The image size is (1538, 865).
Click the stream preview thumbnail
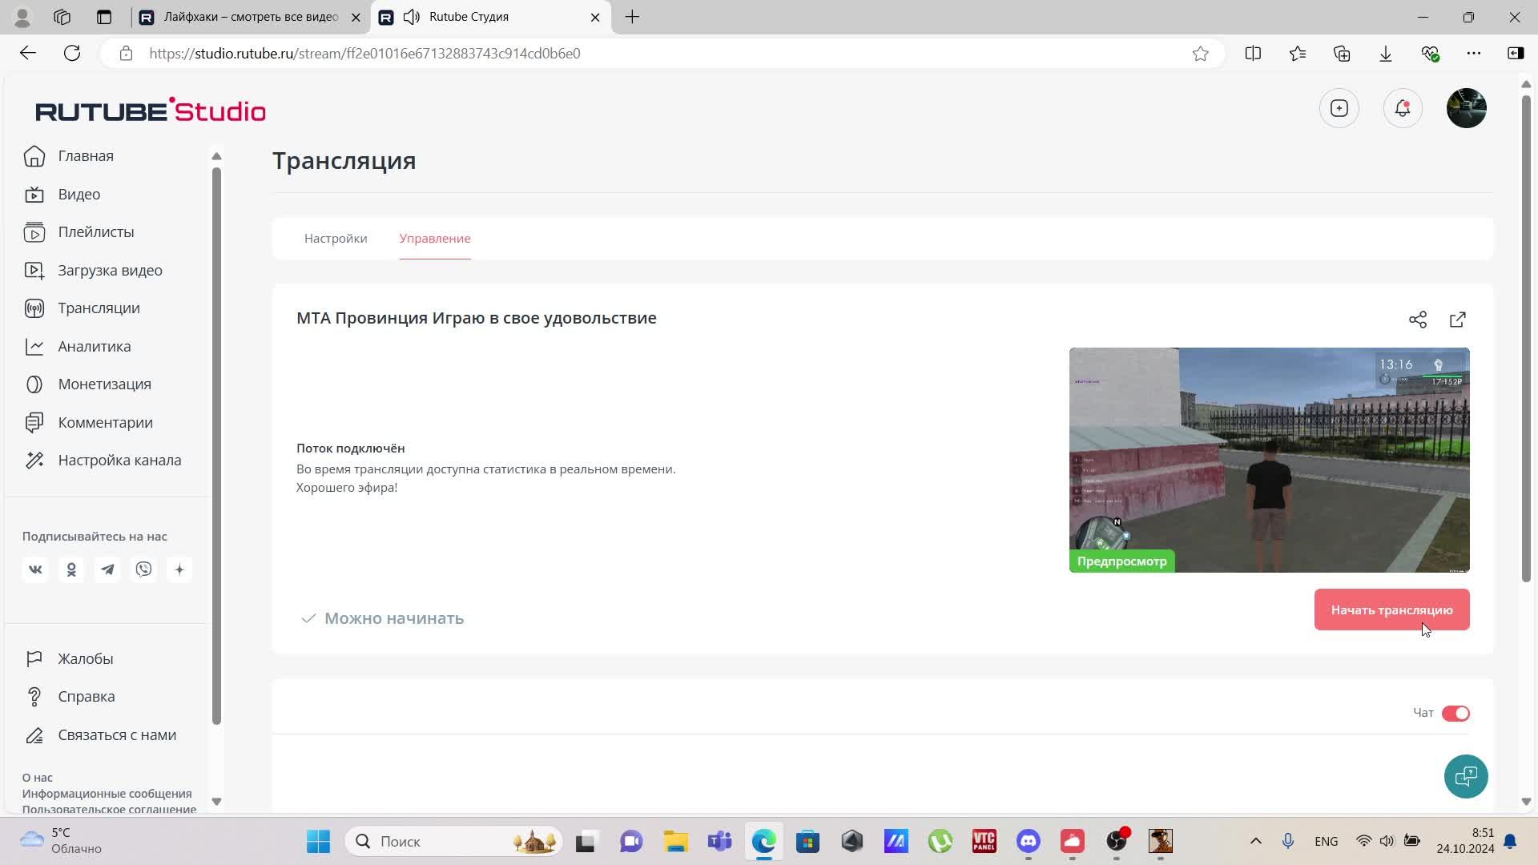click(1269, 460)
